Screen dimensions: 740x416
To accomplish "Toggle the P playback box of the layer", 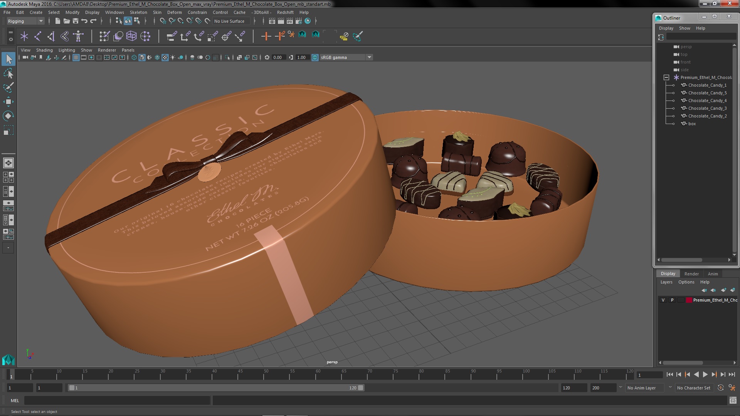I will (x=672, y=300).
